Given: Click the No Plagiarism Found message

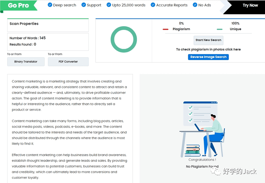Looking at the screenshot, I should [x=202, y=166].
